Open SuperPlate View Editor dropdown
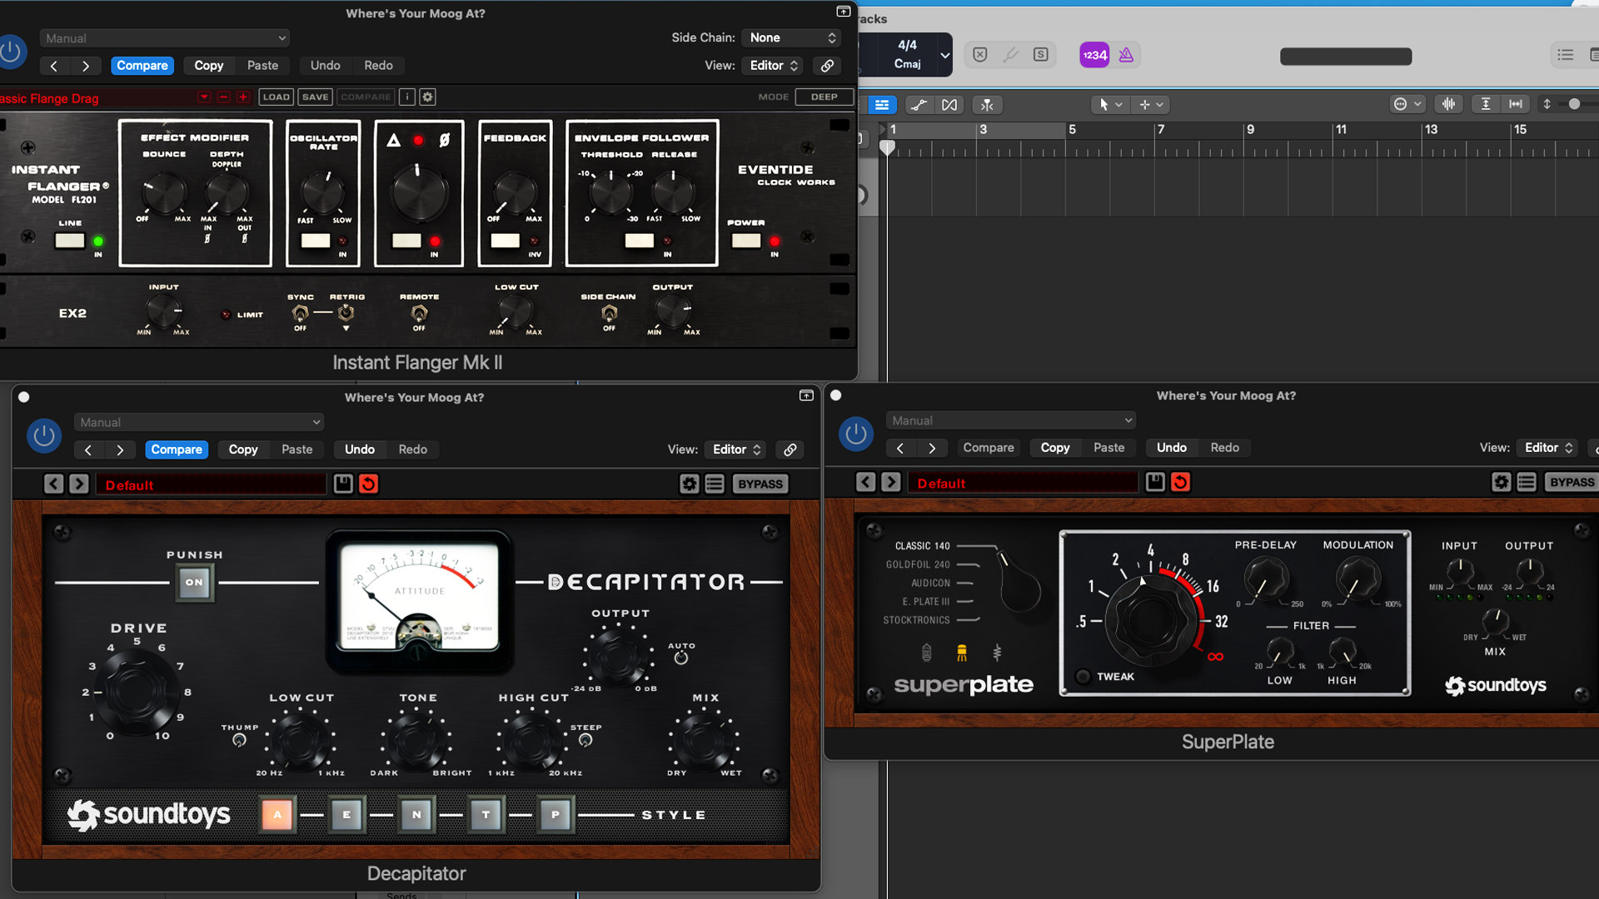 (1547, 447)
